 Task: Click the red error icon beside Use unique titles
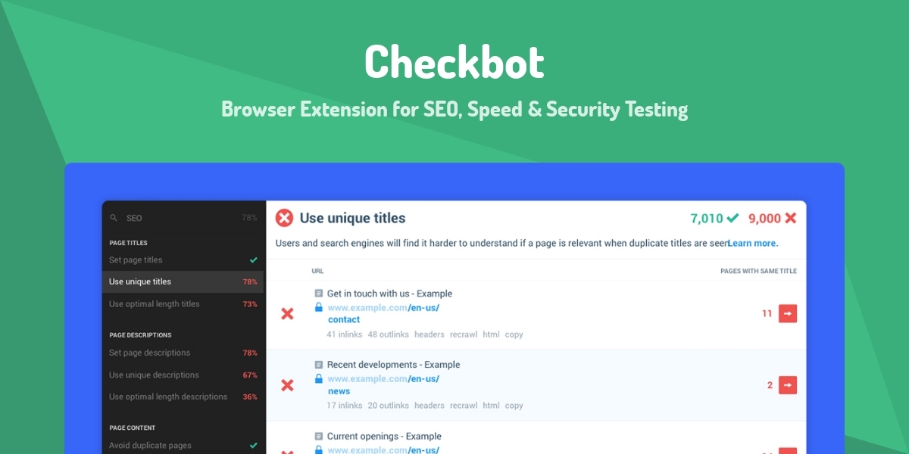pos(284,218)
